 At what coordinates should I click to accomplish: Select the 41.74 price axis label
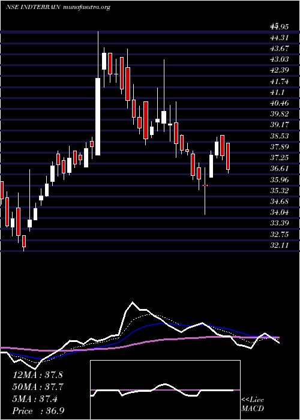(x=279, y=82)
